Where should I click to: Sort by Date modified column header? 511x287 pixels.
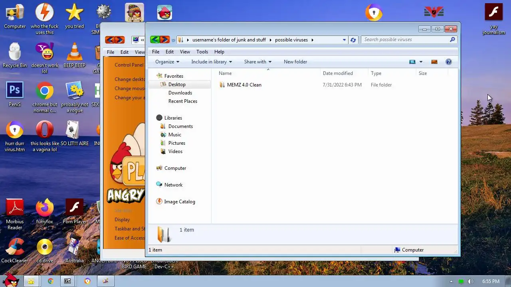[338, 73]
